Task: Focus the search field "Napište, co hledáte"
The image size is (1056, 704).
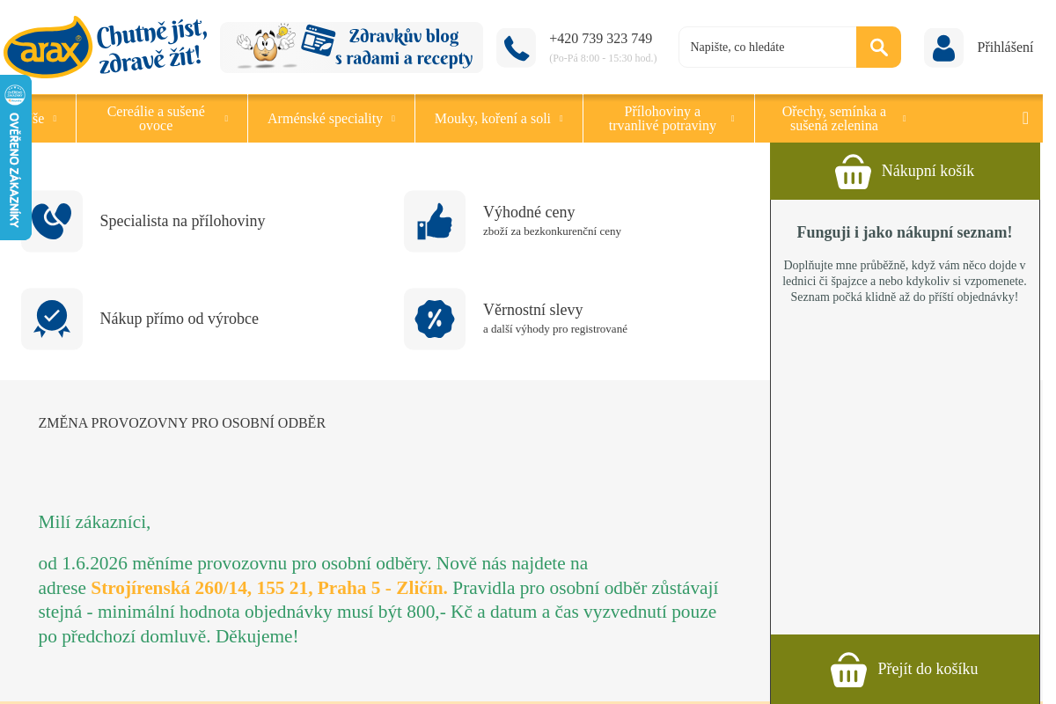Action: 767,47
